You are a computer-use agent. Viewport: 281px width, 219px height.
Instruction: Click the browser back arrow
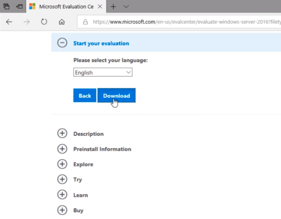coord(9,22)
